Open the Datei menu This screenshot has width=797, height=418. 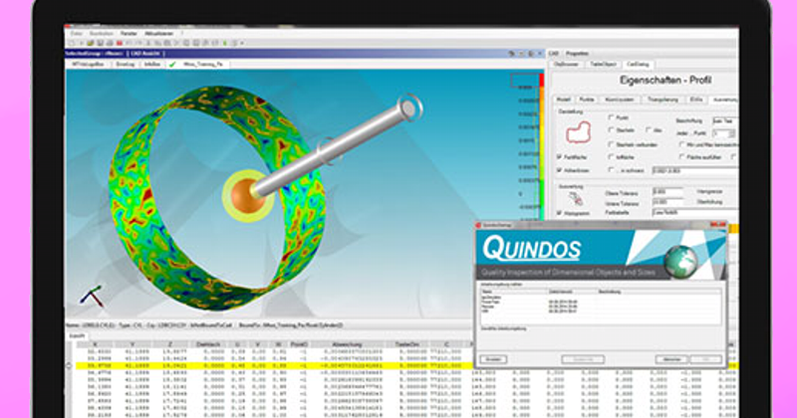click(x=77, y=34)
